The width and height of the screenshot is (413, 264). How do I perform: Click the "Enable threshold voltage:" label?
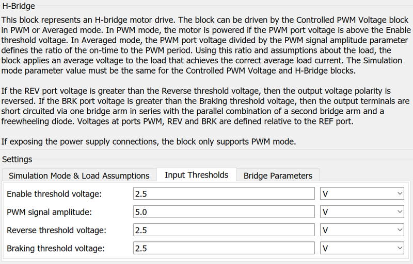point(54,193)
